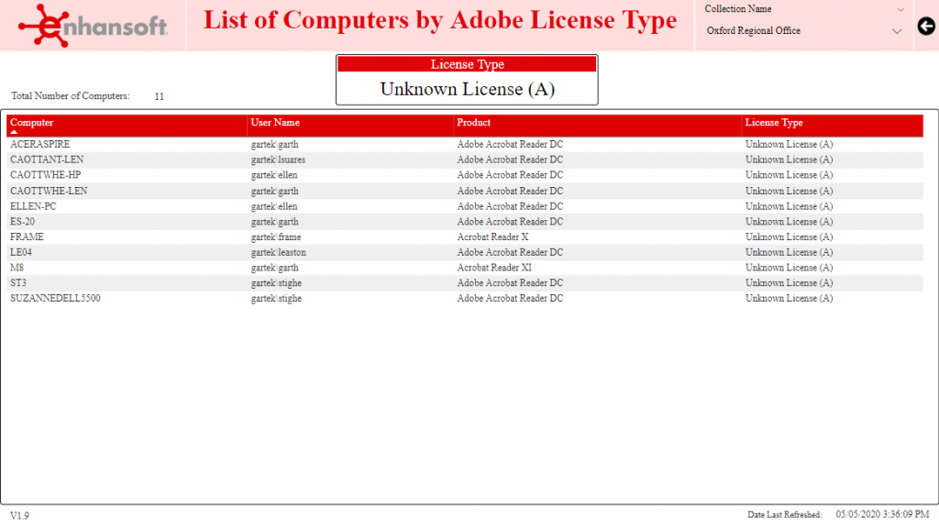The height and width of the screenshot is (528, 939).
Task: Sort by the Computer column header
Action: pyautogui.click(x=32, y=123)
